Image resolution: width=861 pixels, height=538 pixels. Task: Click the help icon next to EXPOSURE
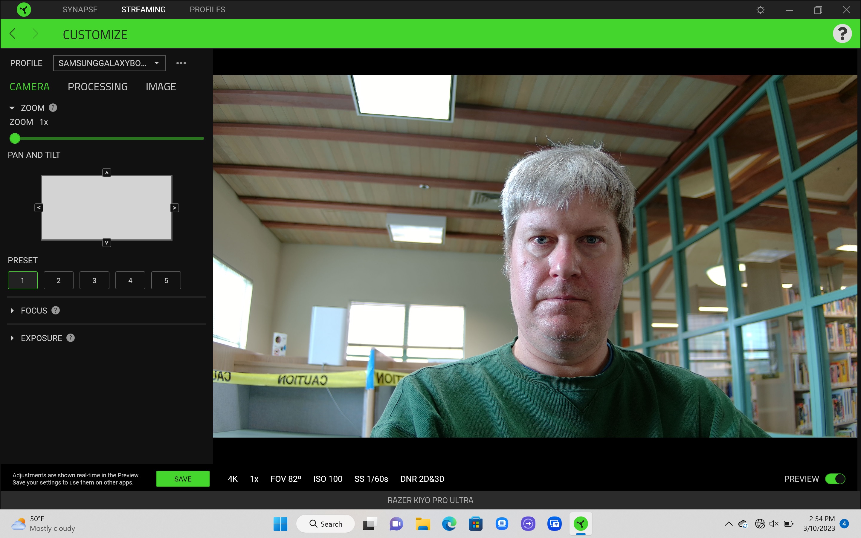tap(70, 337)
